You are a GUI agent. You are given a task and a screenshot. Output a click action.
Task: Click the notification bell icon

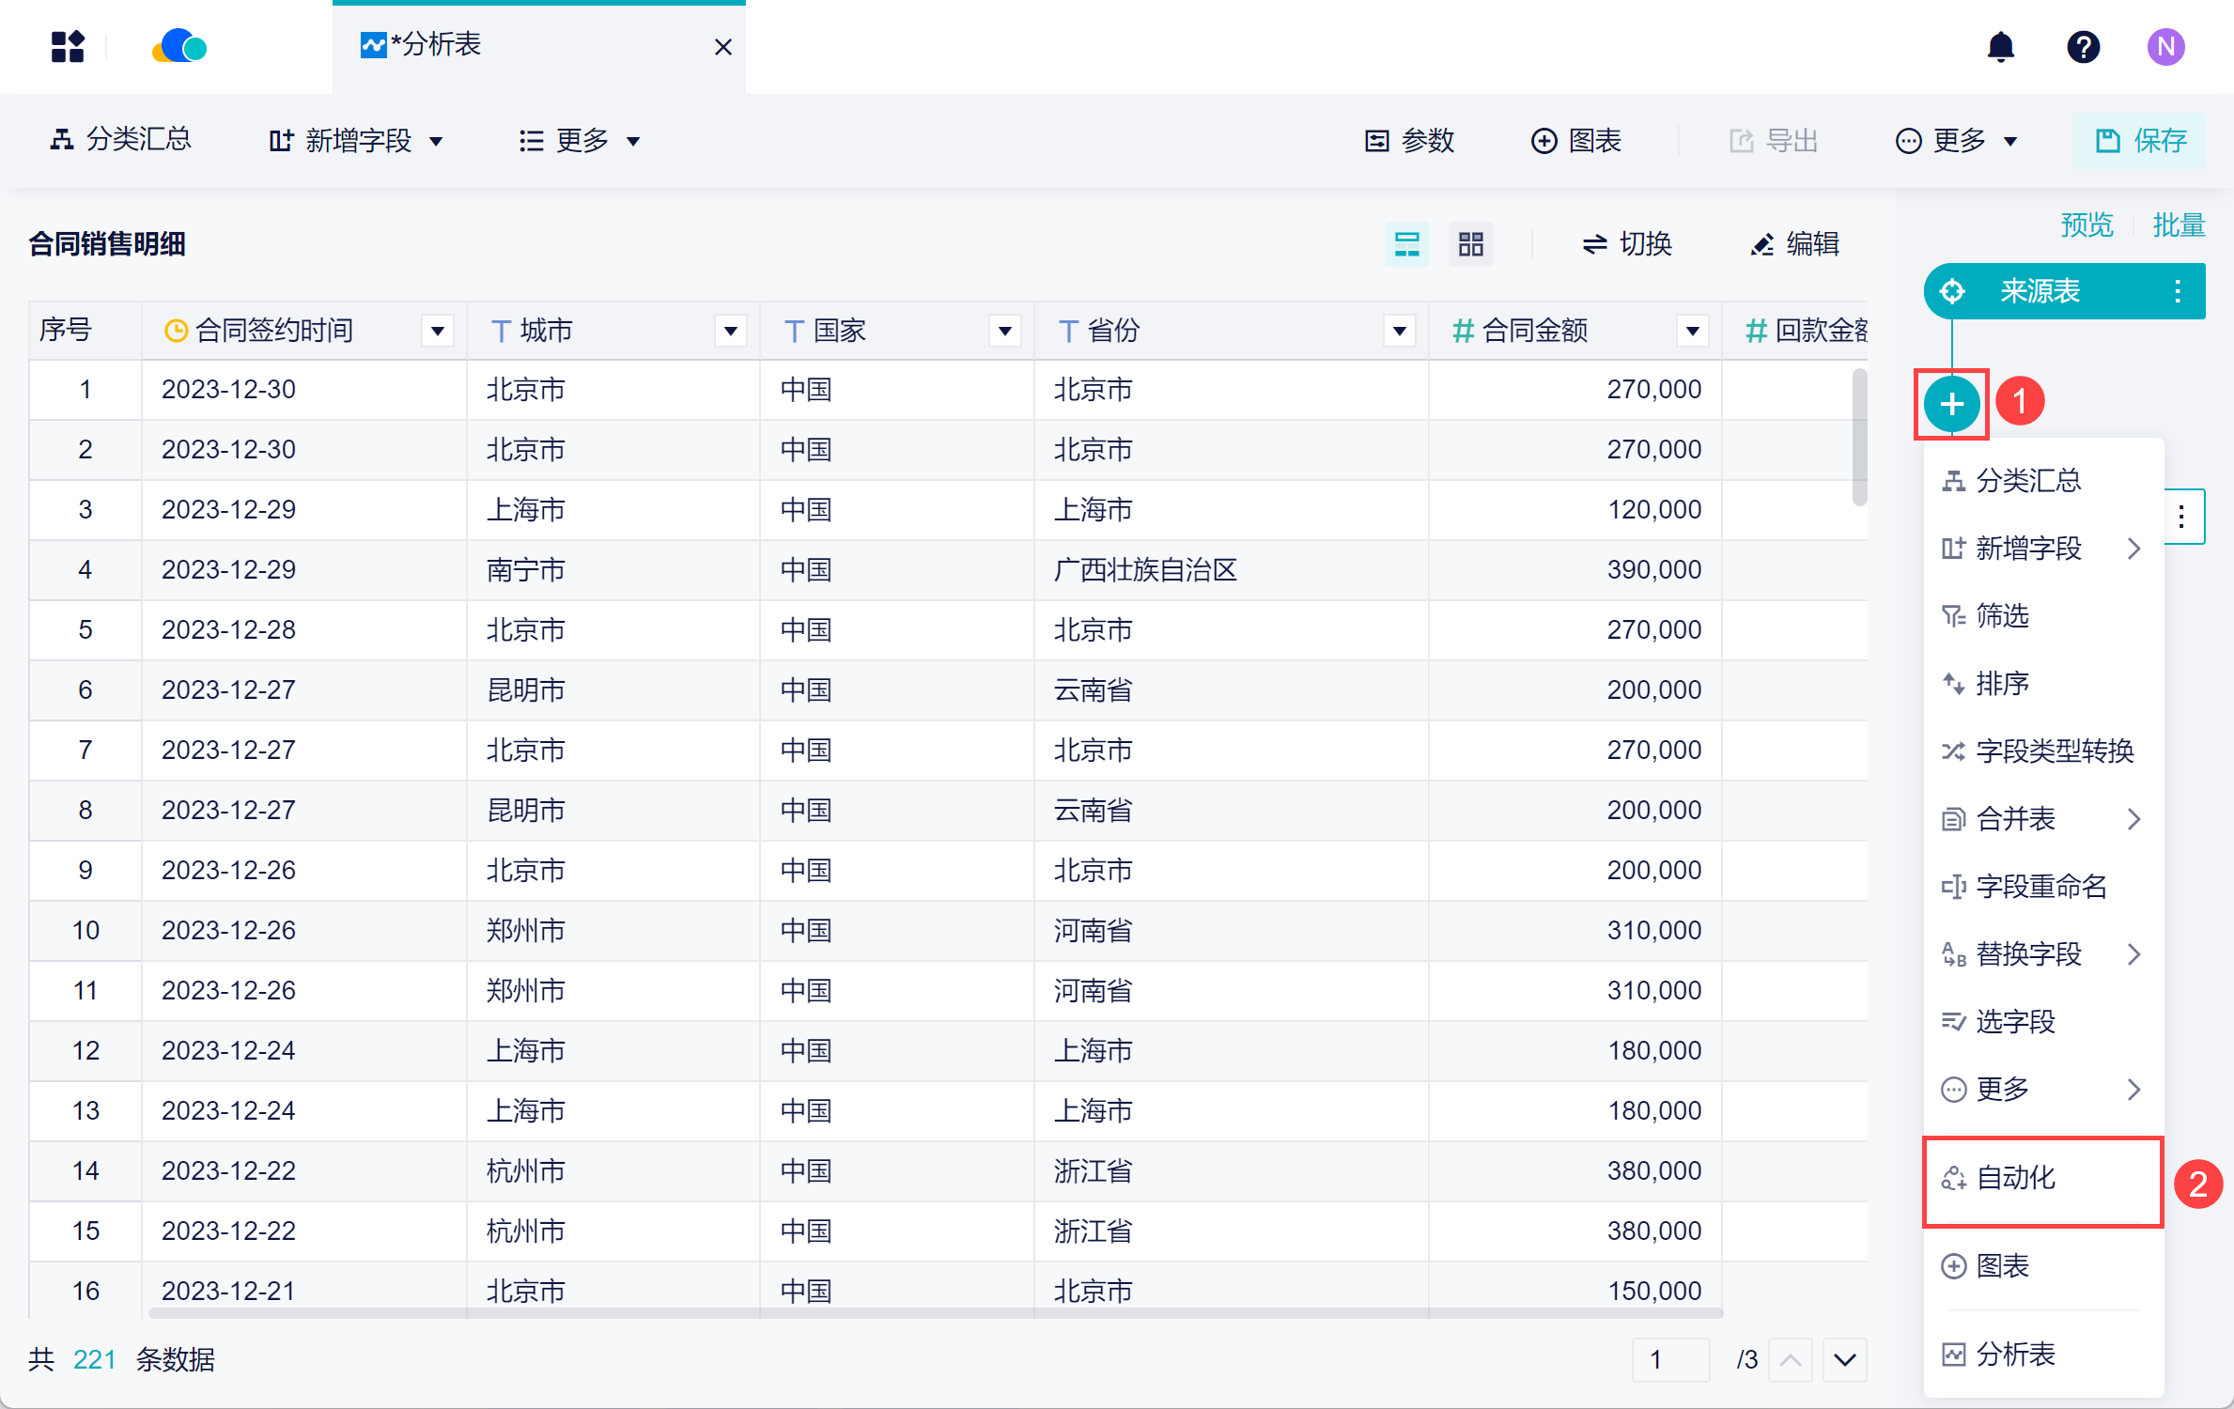2000,47
